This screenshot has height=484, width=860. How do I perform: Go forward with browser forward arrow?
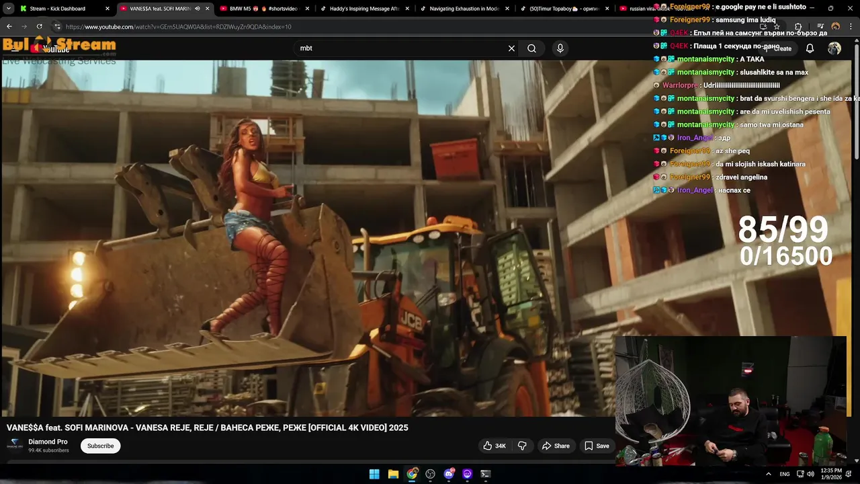click(24, 26)
